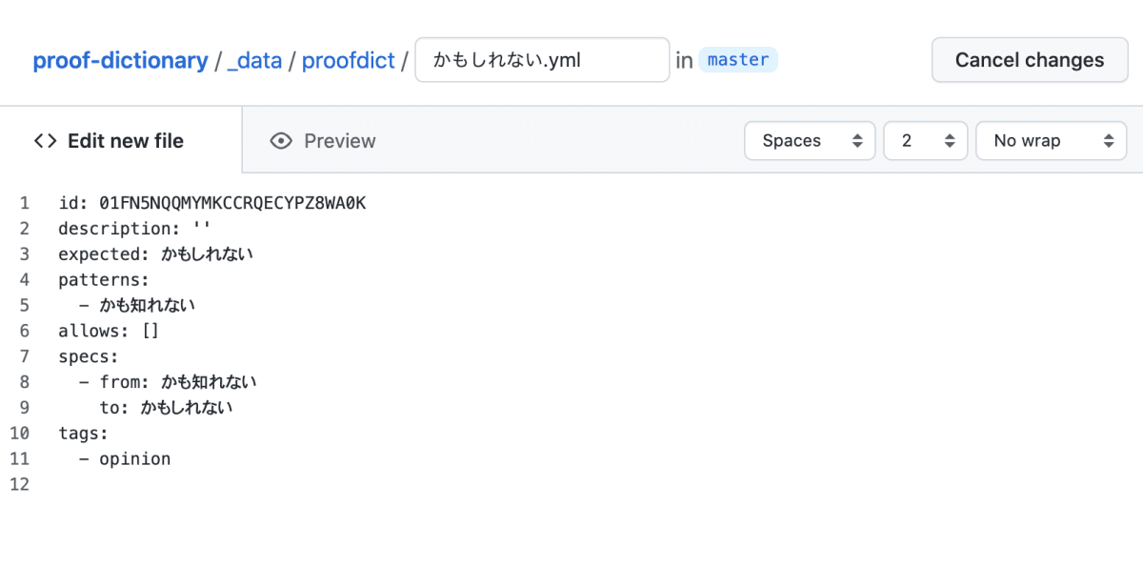This screenshot has height=567, width=1143.
Task: Click the Spaces dropdown arrows icon
Action: tap(857, 141)
